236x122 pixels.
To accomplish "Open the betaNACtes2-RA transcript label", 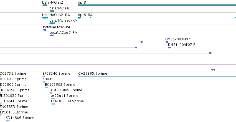I will pos(56,15).
